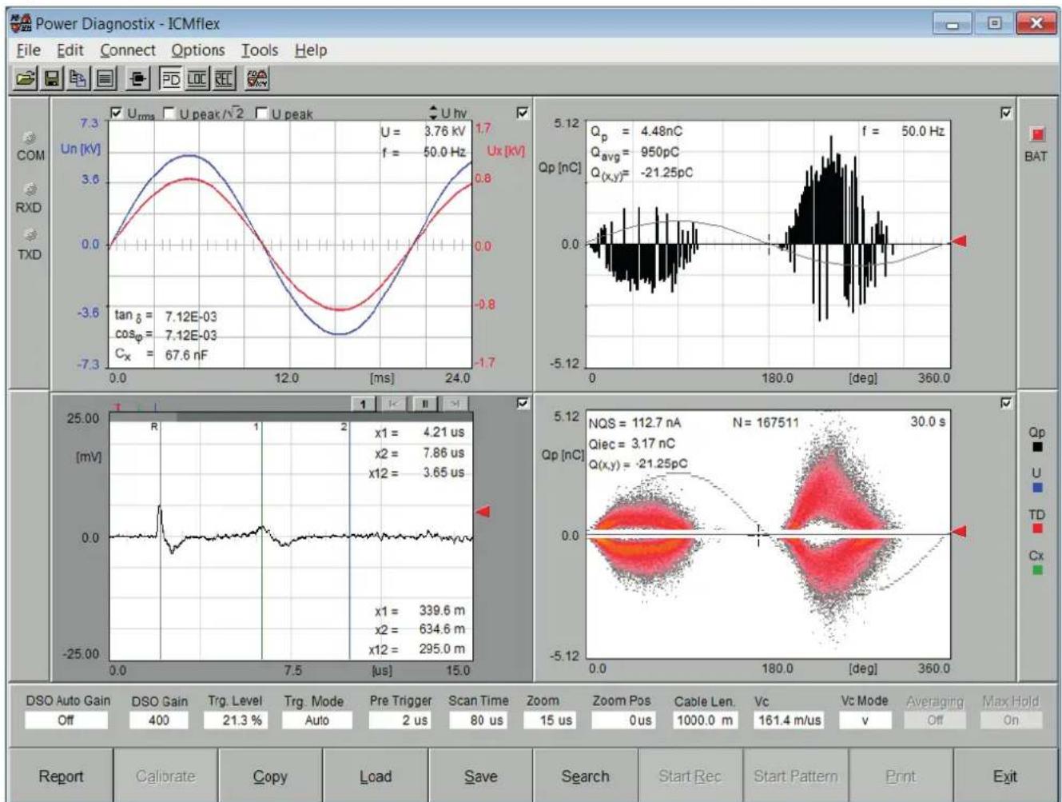
Task: Click the Exit button
Action: tap(1004, 776)
